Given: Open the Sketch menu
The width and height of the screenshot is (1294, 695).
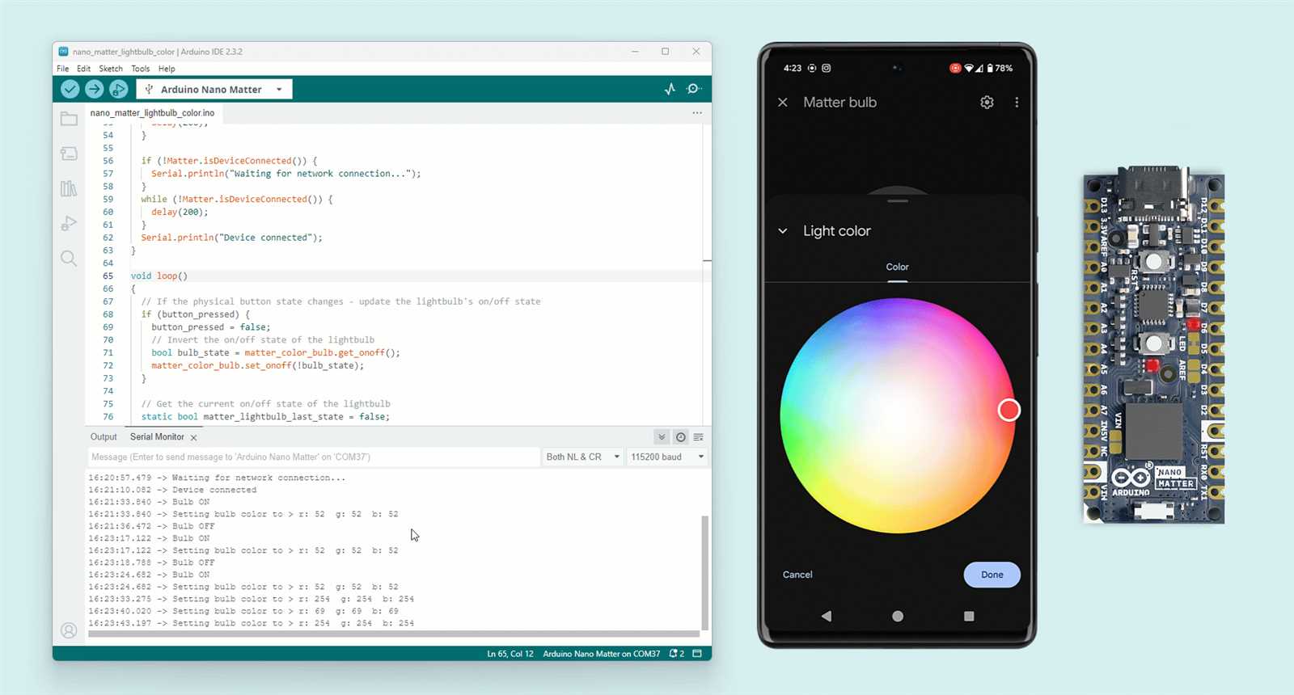Looking at the screenshot, I should coord(111,69).
